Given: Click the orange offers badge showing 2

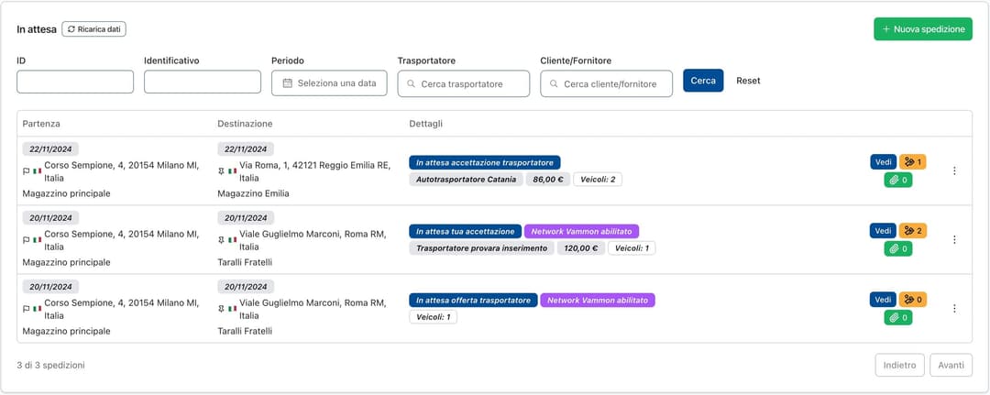Looking at the screenshot, I should point(912,231).
